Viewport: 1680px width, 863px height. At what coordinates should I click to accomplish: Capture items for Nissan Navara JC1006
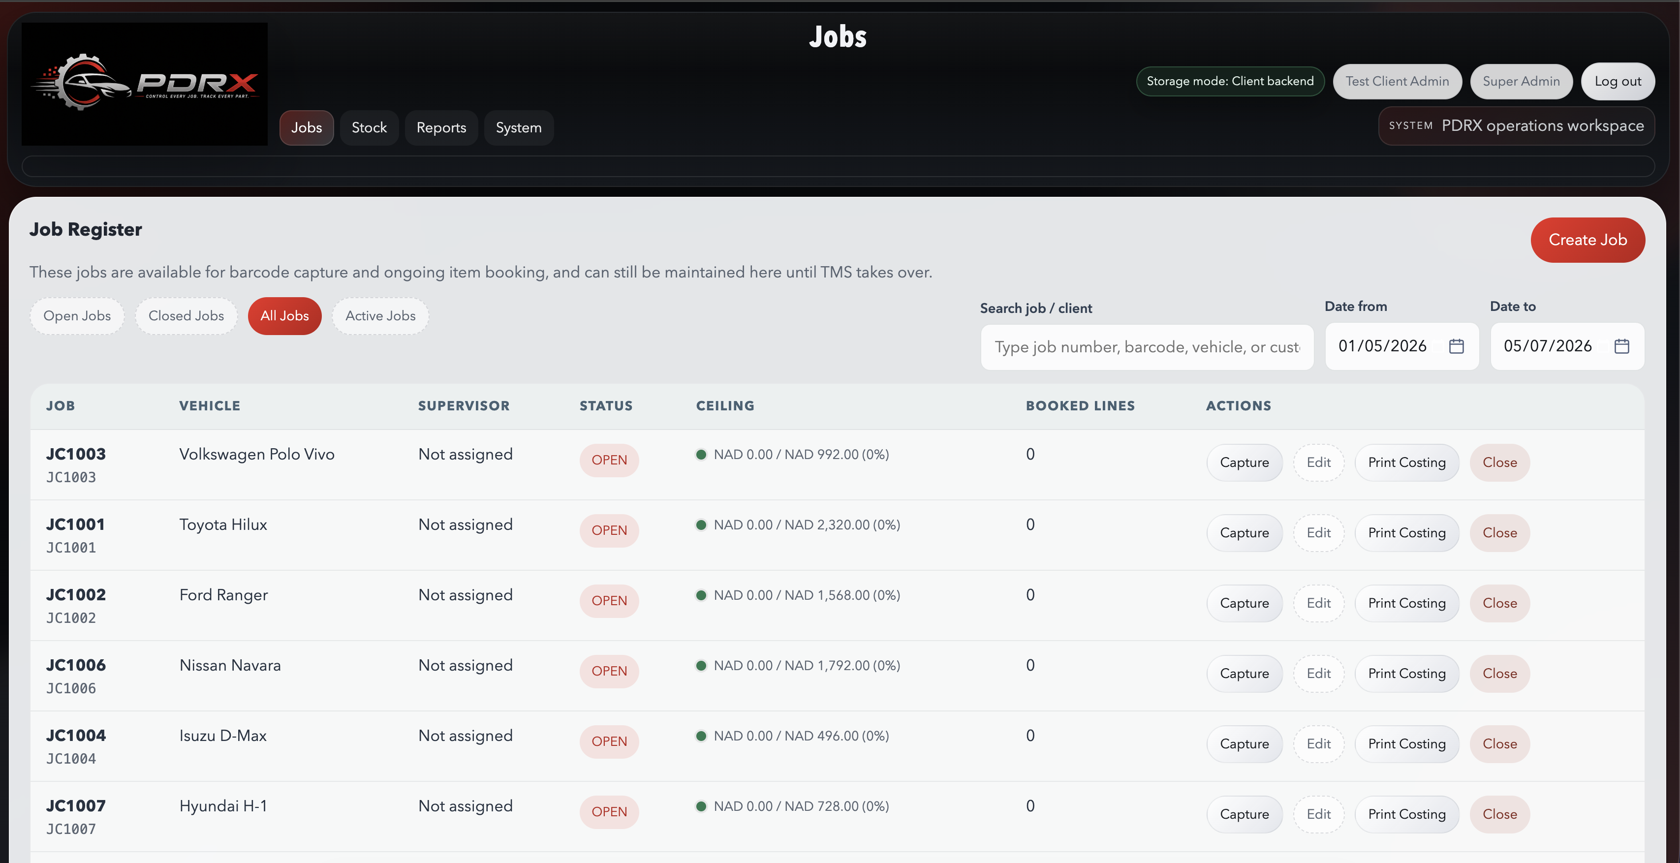click(x=1244, y=674)
